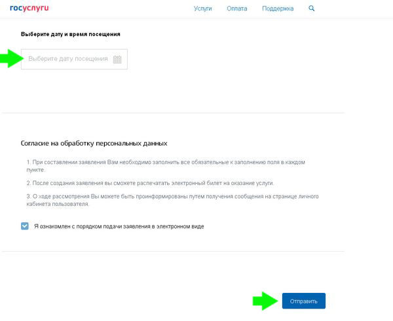Click the green arrow beside Отправить

[265, 301]
